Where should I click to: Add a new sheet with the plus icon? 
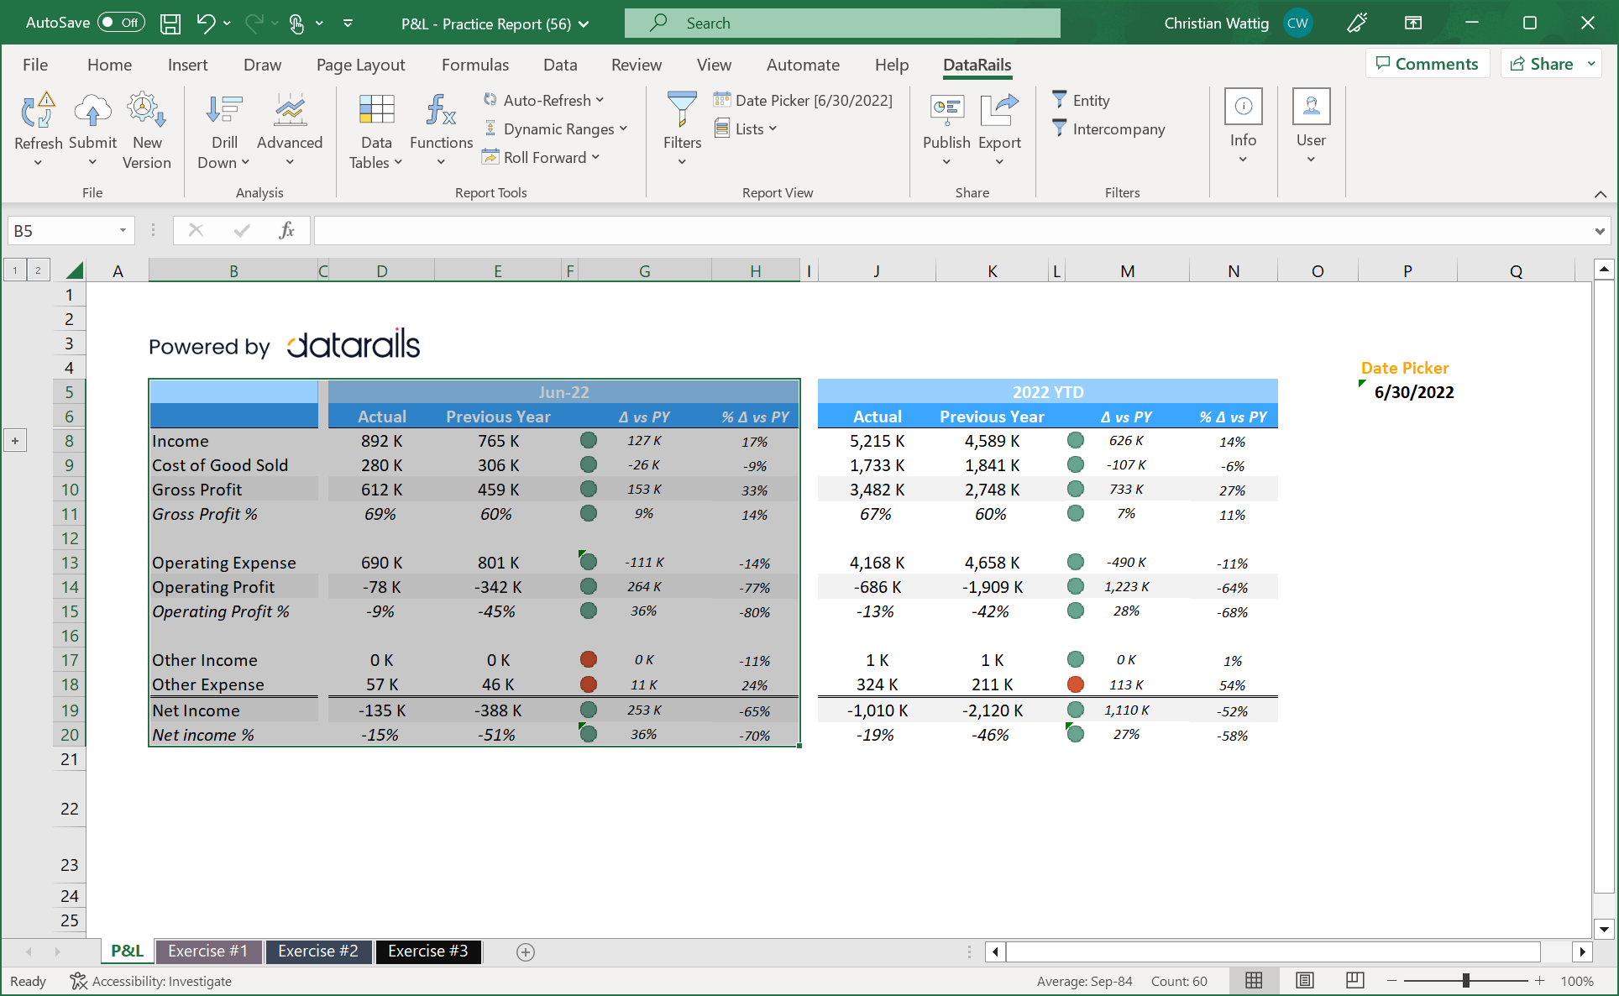[526, 951]
